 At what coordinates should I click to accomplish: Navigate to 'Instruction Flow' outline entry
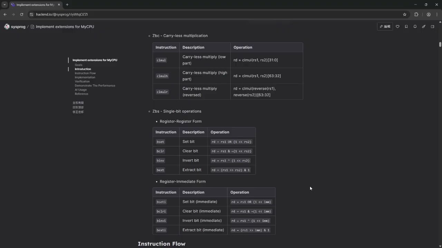coord(85,73)
